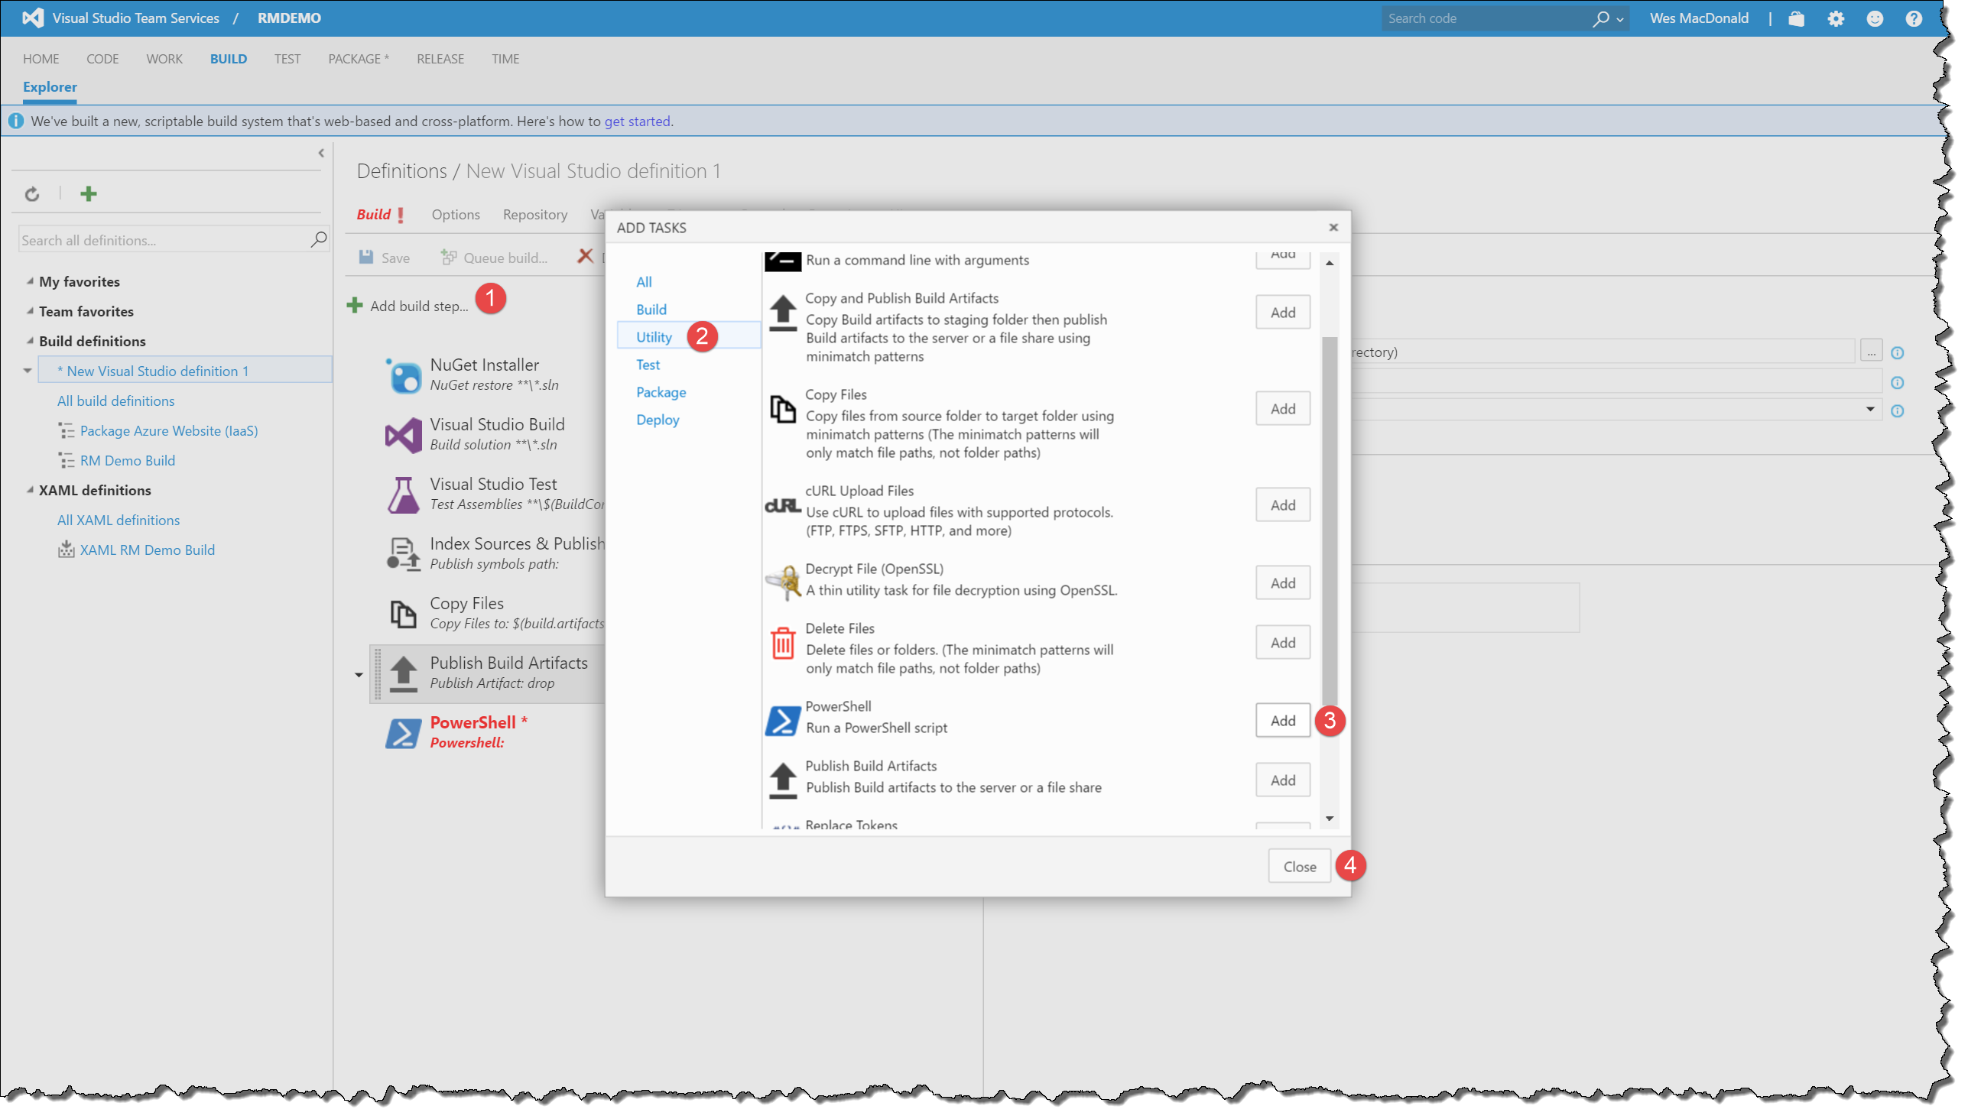
Task: Close the Add Tasks dialog with Close button
Action: 1299,866
